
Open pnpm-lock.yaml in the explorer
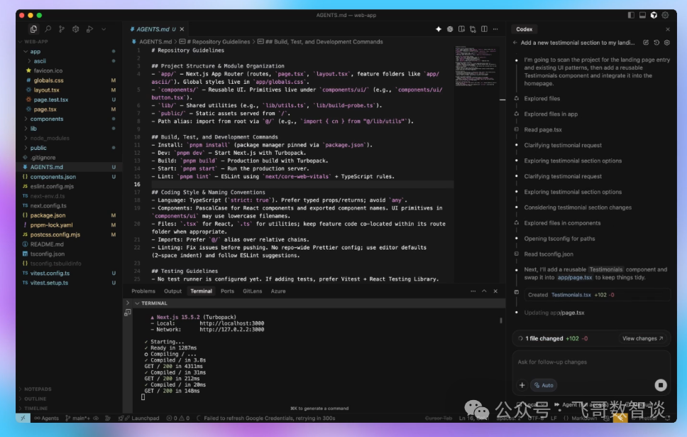click(51, 225)
